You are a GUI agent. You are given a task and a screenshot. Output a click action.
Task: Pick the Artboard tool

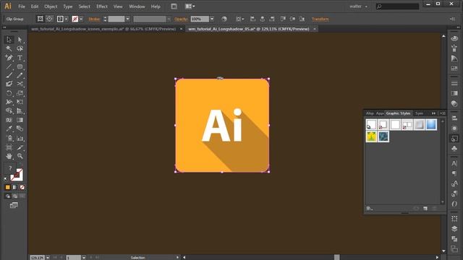coord(9,147)
